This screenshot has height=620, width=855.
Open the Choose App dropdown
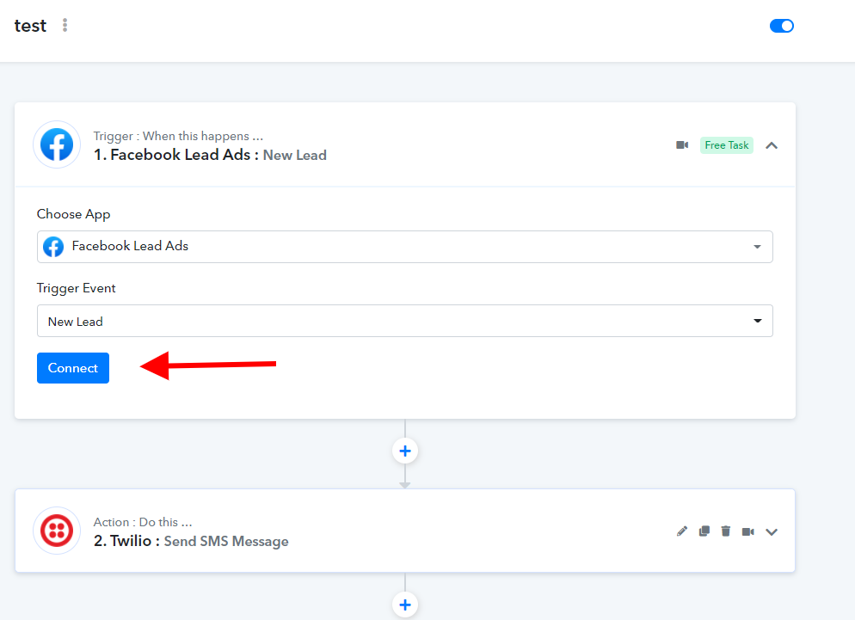coord(404,247)
